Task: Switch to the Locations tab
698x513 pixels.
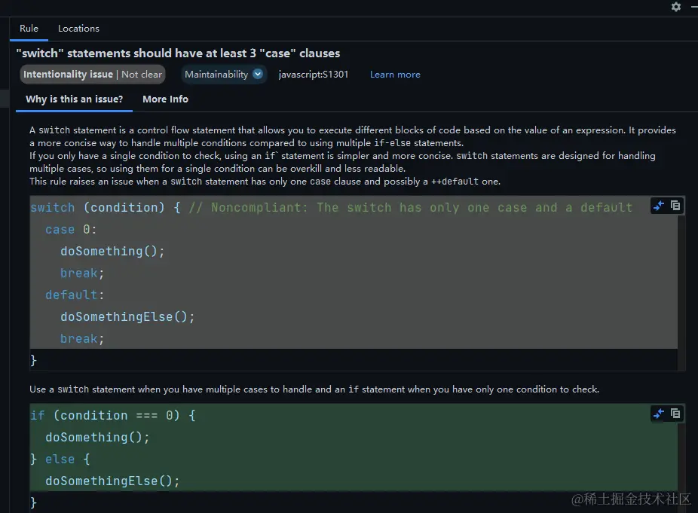Action: 78,29
